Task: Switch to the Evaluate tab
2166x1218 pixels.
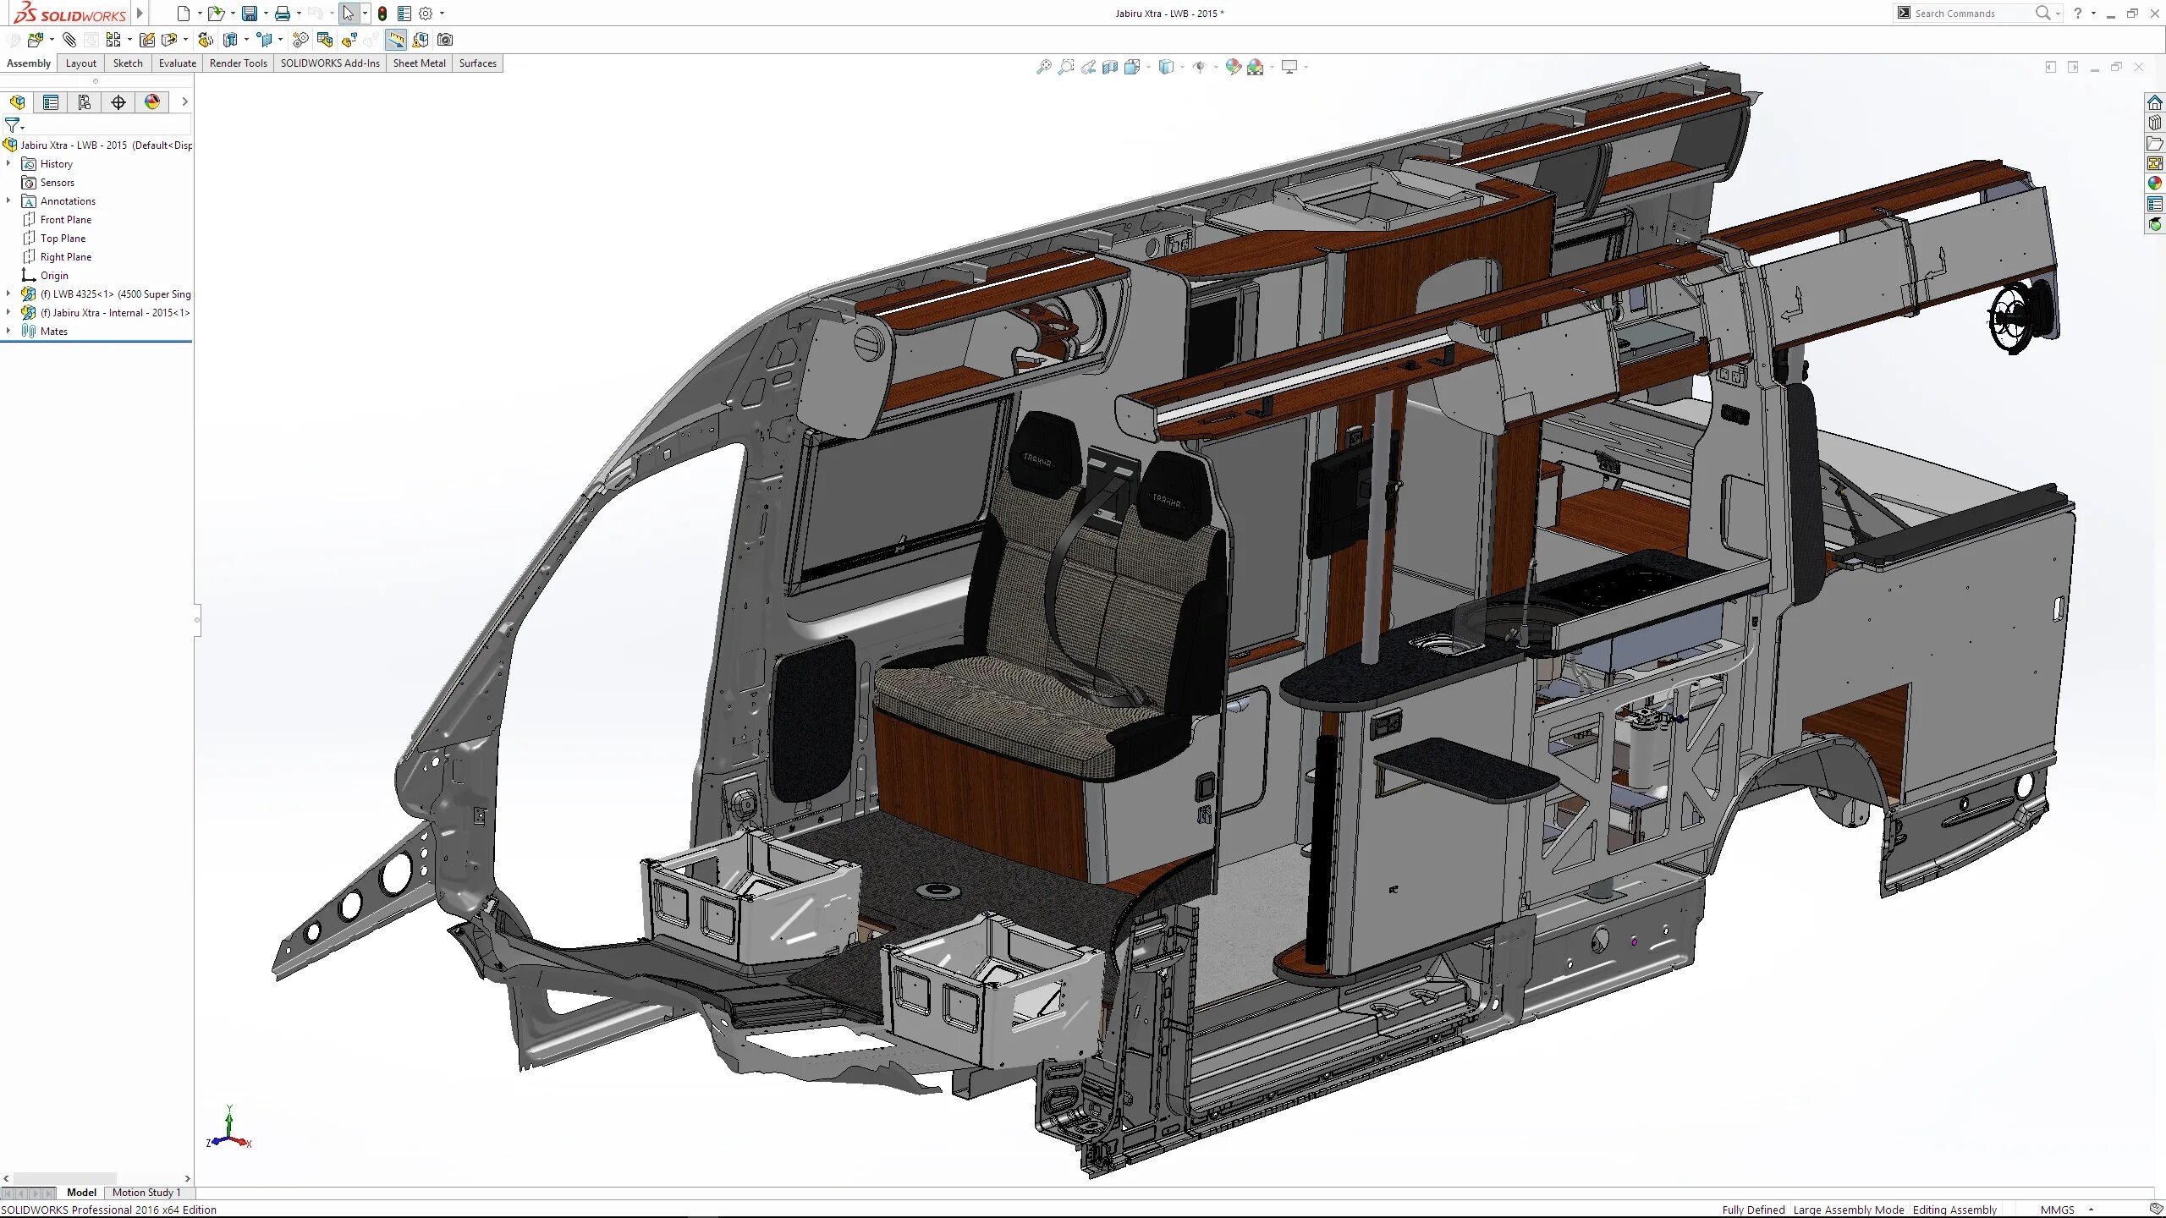Action: [177, 63]
